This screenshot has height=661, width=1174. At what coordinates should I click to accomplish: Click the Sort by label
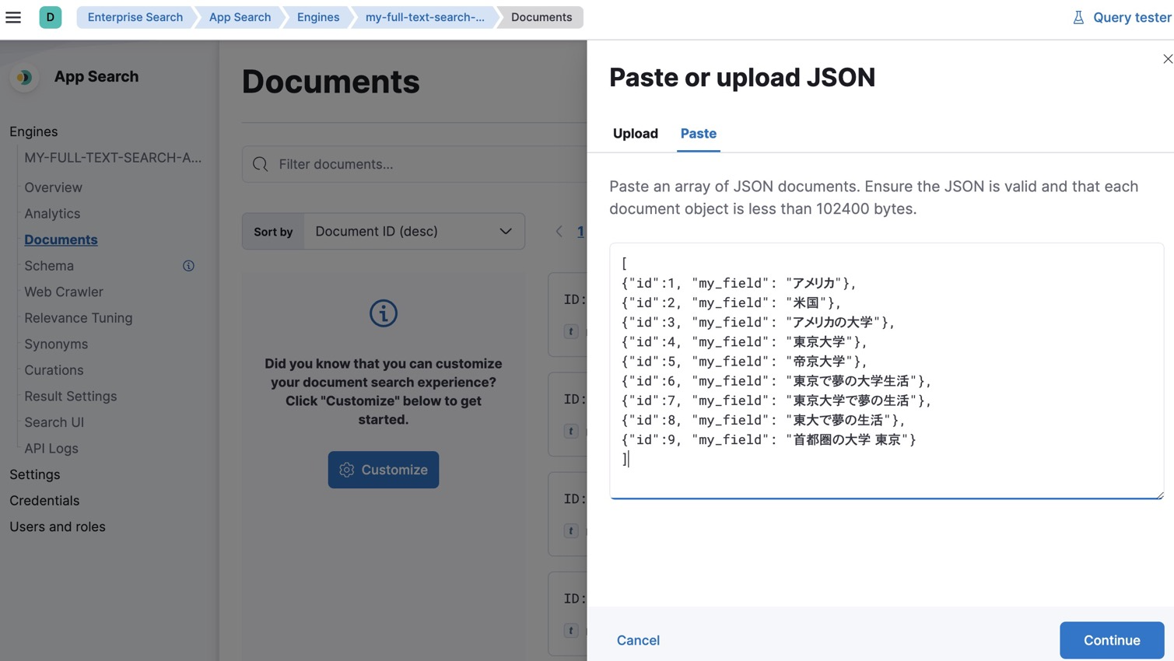pyautogui.click(x=273, y=232)
